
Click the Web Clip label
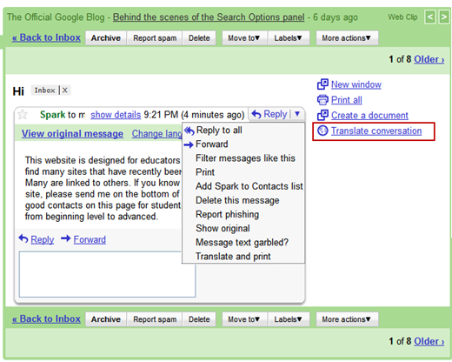(402, 17)
